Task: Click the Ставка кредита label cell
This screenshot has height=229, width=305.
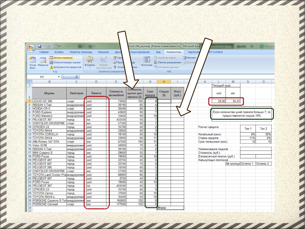Action: 208,138
